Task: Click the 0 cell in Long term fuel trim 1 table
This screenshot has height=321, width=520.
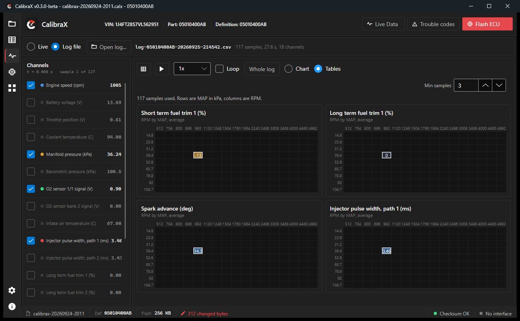Action: (386, 155)
